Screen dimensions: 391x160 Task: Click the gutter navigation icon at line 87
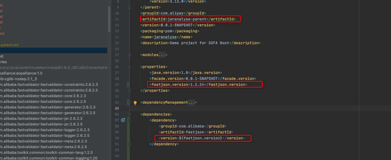pos(123,120)
